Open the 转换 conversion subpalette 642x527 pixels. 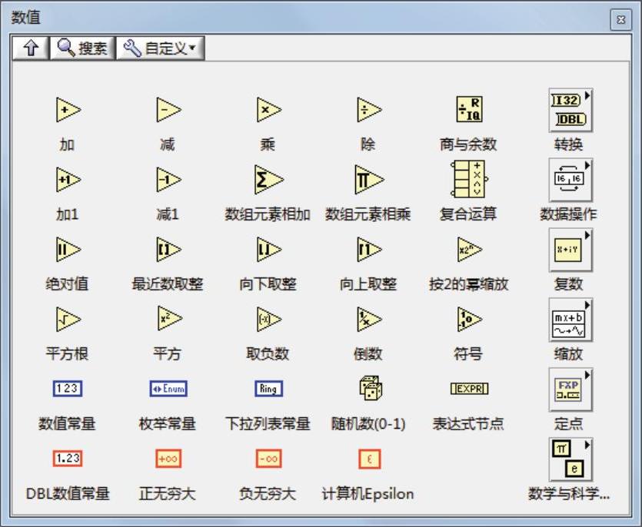tap(570, 110)
